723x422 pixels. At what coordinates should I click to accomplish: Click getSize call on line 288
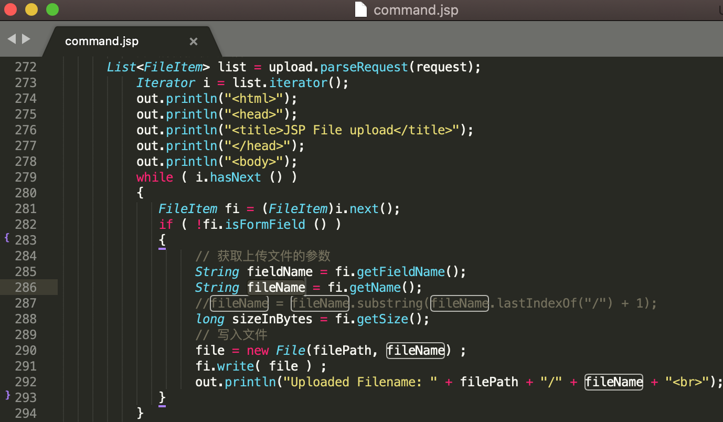pyautogui.click(x=382, y=319)
